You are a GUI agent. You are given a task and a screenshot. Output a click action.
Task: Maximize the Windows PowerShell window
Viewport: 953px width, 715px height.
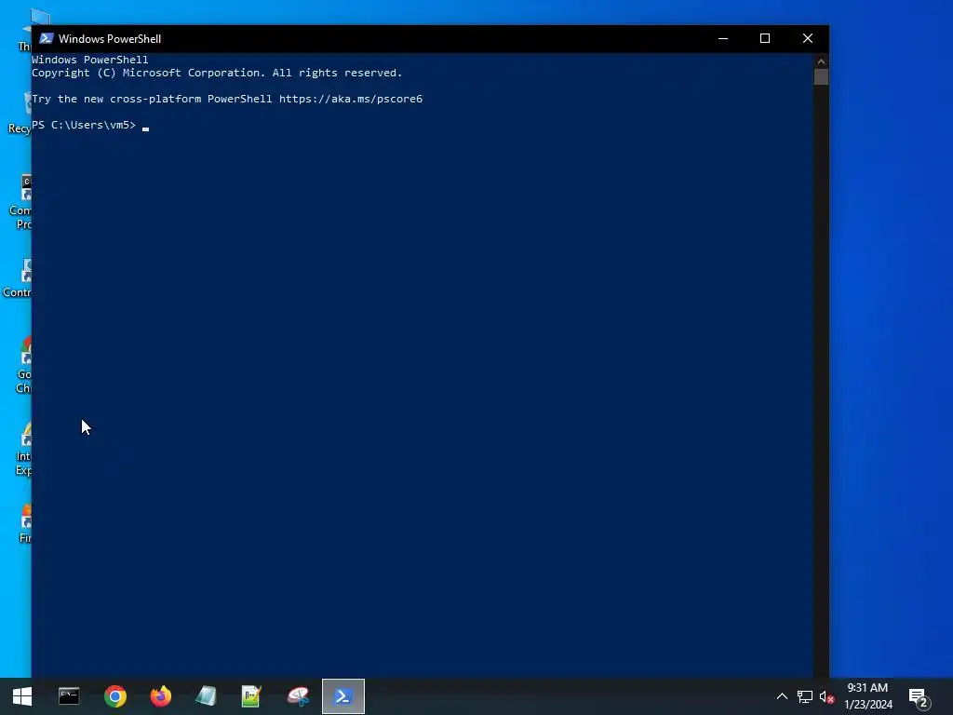[765, 38]
